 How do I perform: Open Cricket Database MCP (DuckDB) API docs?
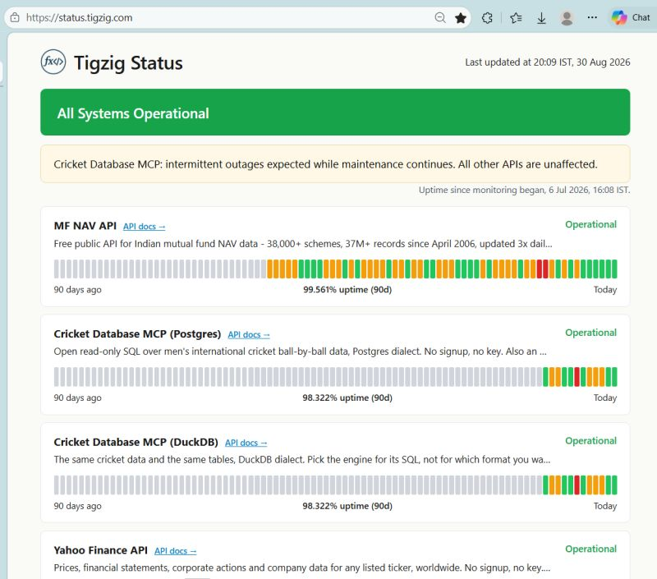pos(246,443)
